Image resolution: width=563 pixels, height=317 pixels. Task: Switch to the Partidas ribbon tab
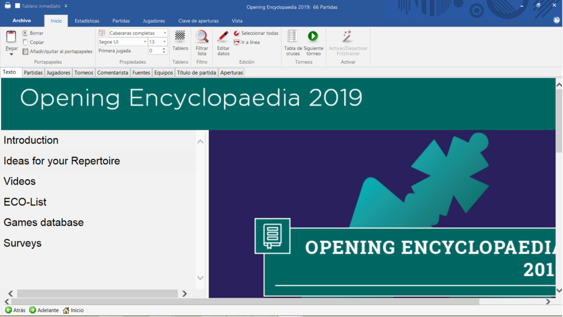pyautogui.click(x=121, y=21)
